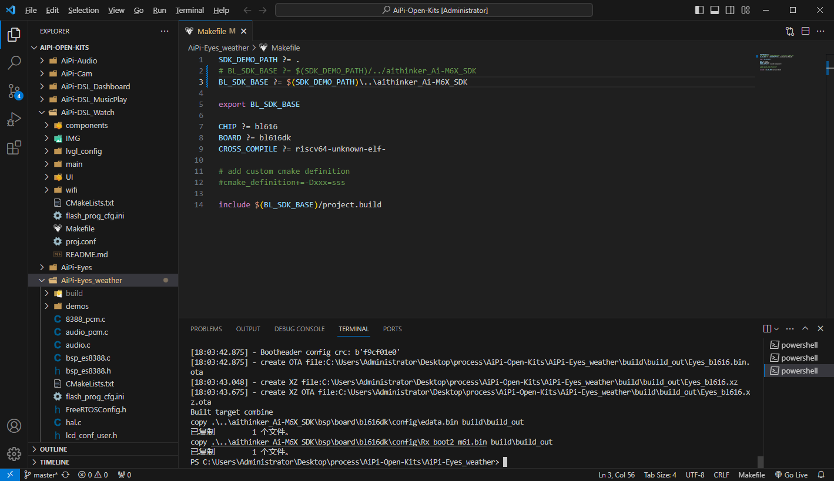The width and height of the screenshot is (834, 481).
Task: Click the terminal scrollbar
Action: (x=761, y=462)
